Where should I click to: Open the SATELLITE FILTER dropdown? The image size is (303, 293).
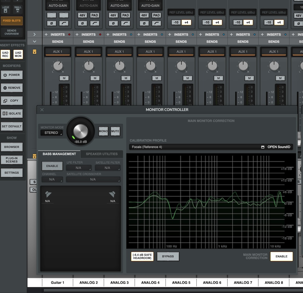(108, 168)
